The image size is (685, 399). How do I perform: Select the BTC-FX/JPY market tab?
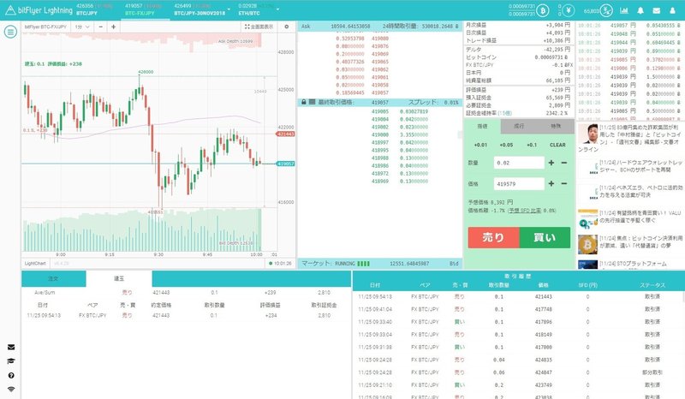pyautogui.click(x=143, y=9)
